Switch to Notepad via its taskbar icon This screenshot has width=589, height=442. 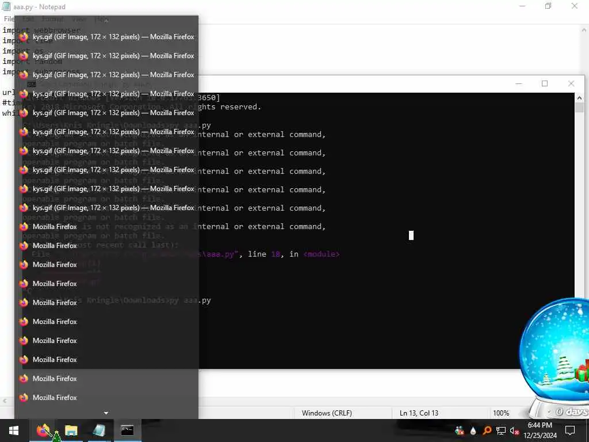click(99, 430)
